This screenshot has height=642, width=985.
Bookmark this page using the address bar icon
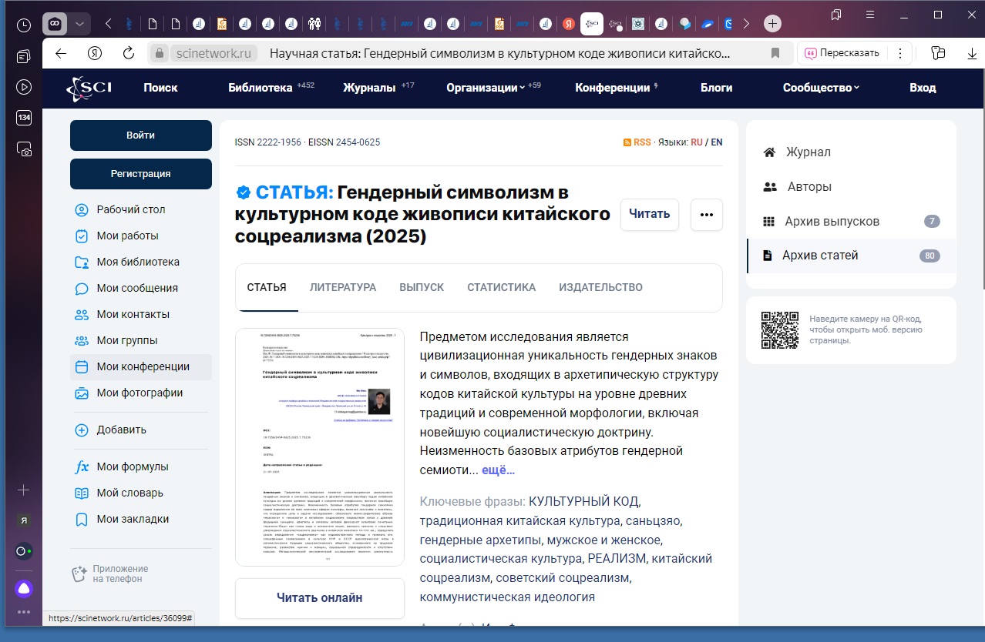[x=775, y=53]
